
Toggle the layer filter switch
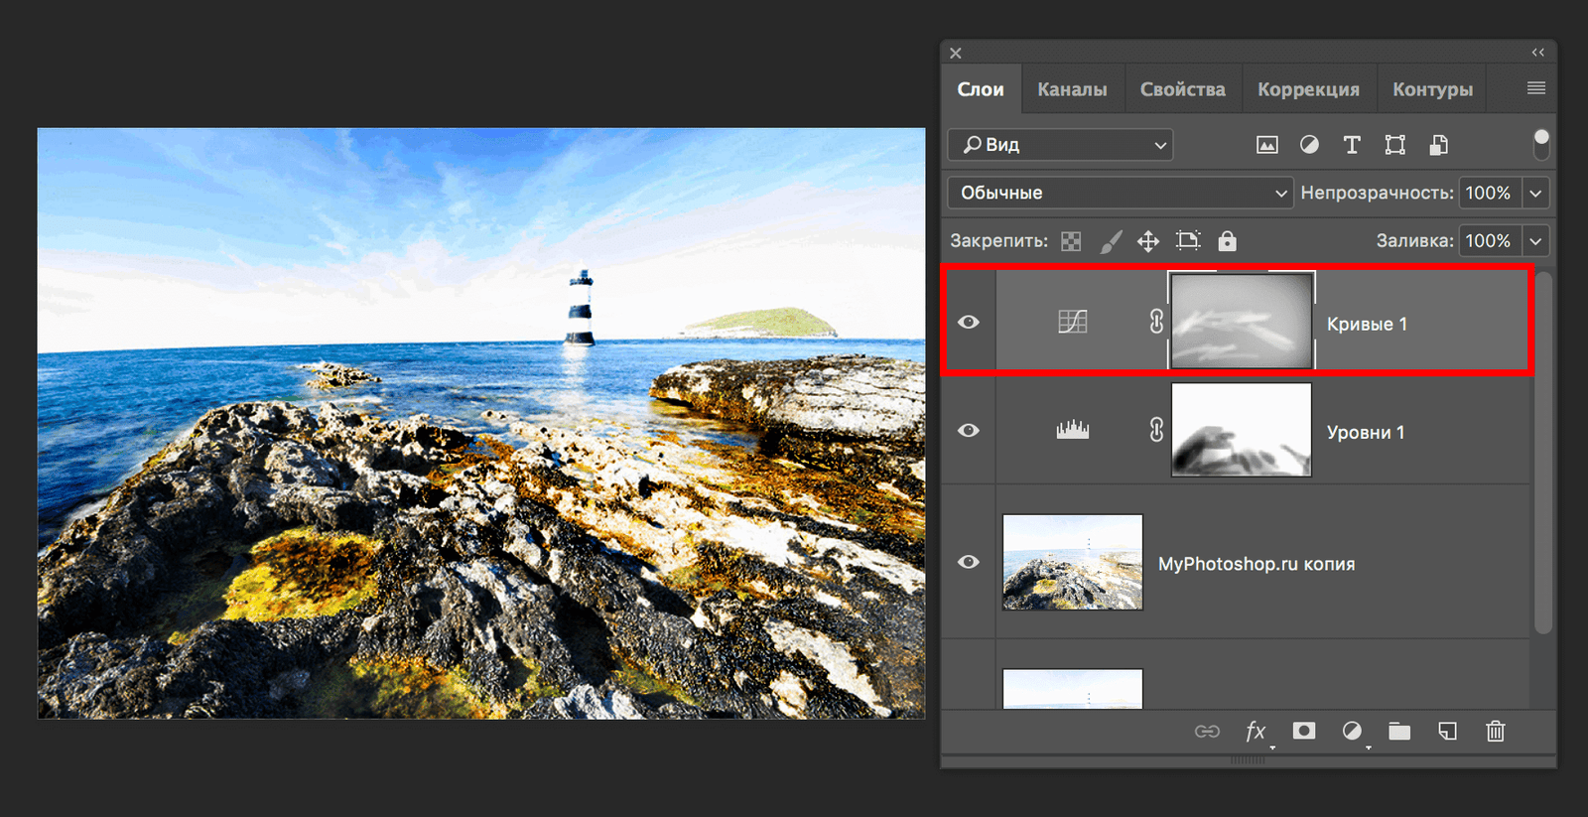coord(1540,144)
